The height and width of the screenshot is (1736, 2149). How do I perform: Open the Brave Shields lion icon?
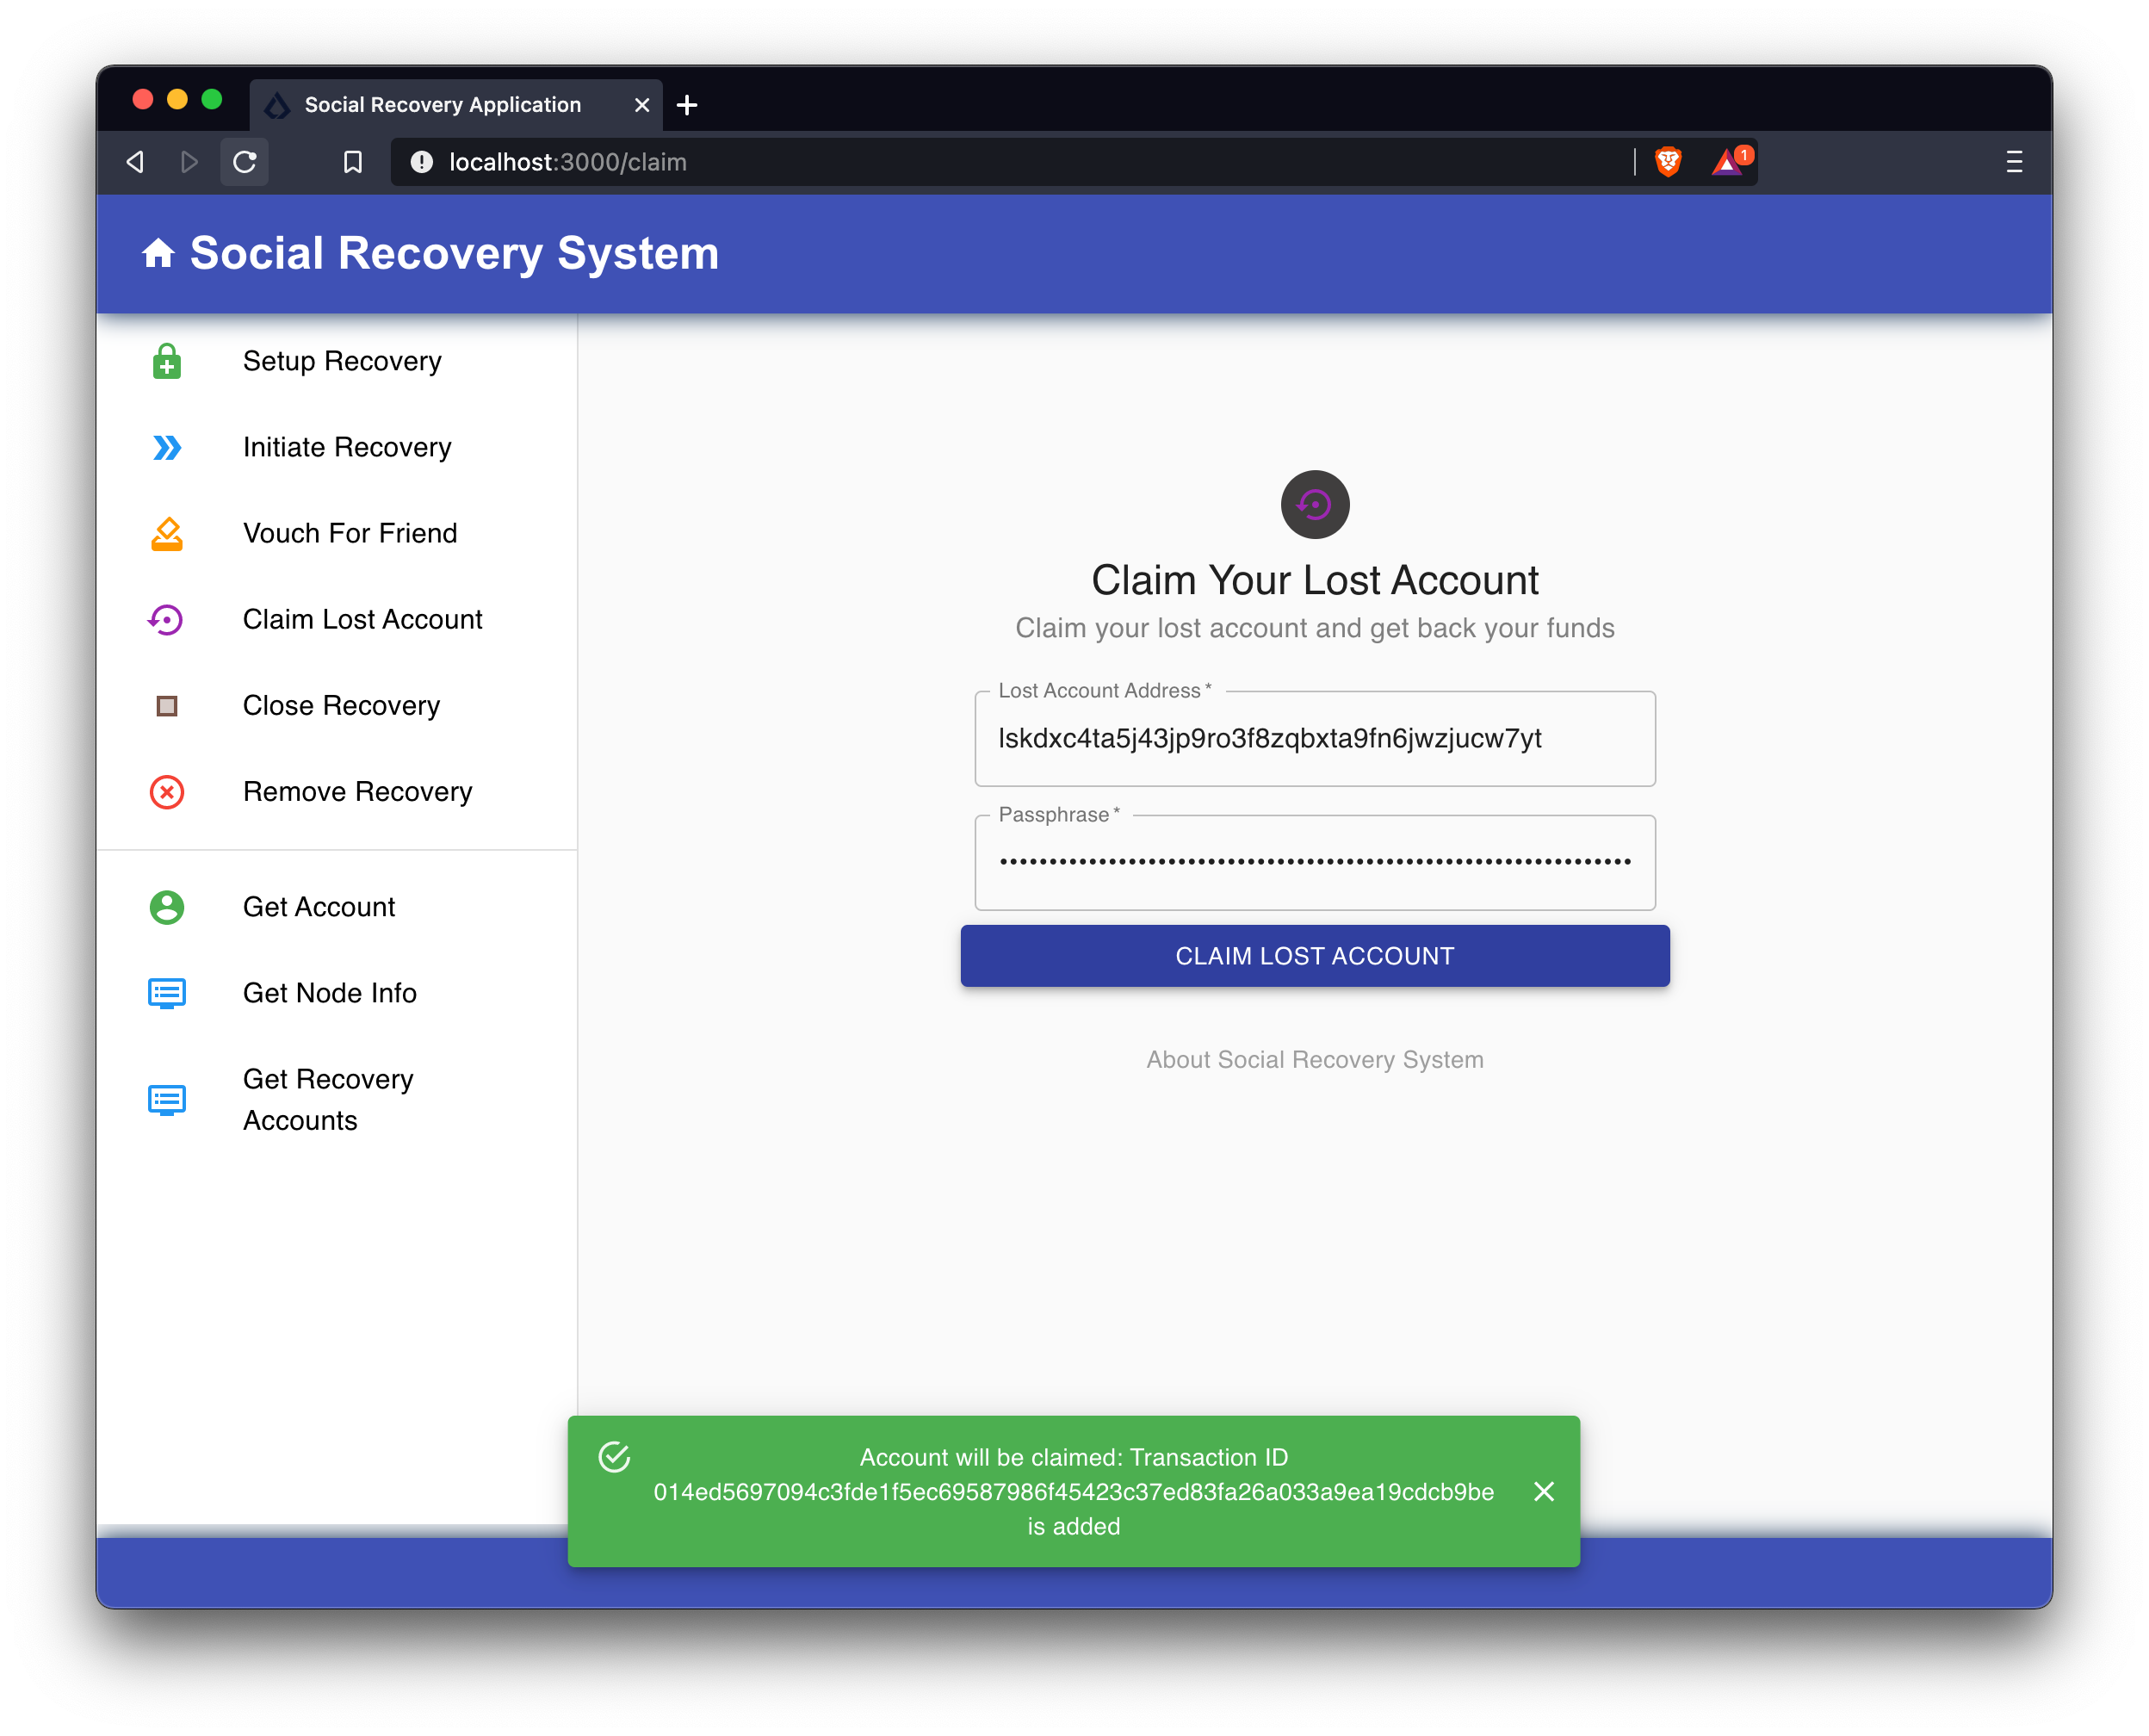click(x=1667, y=162)
